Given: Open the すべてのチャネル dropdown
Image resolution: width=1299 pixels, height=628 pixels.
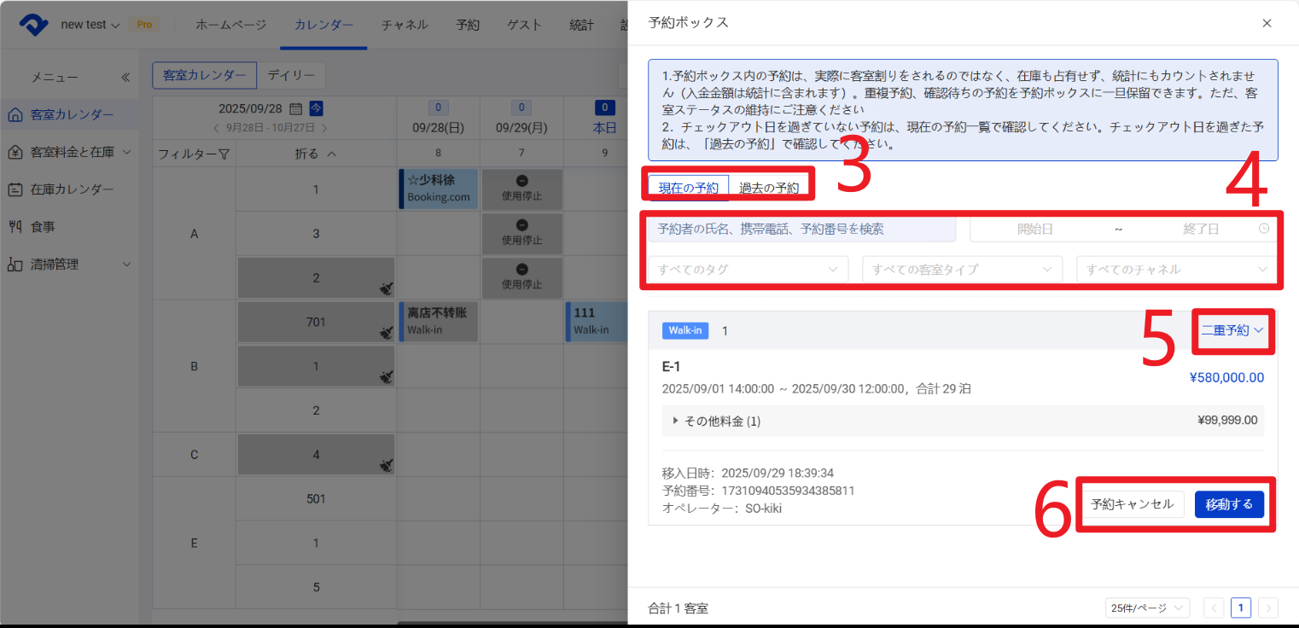Looking at the screenshot, I should 1176,269.
